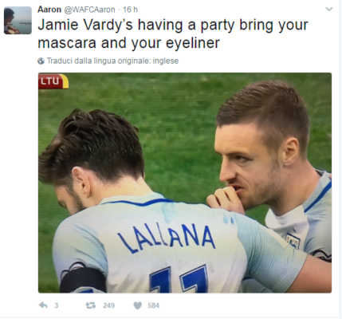Open the @WAFCAaron handle link
The image size is (342, 319).
[x=90, y=10]
